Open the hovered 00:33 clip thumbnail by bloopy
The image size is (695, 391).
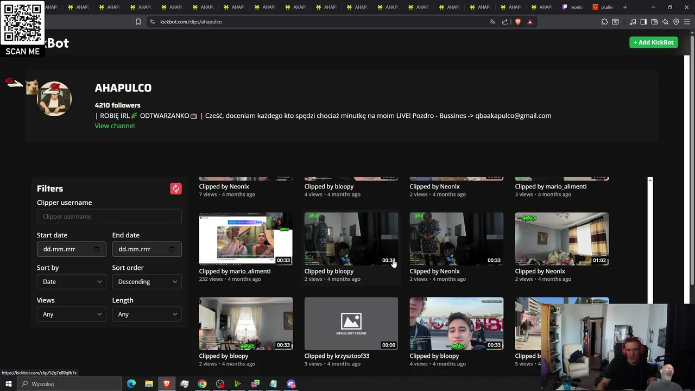pos(351,238)
